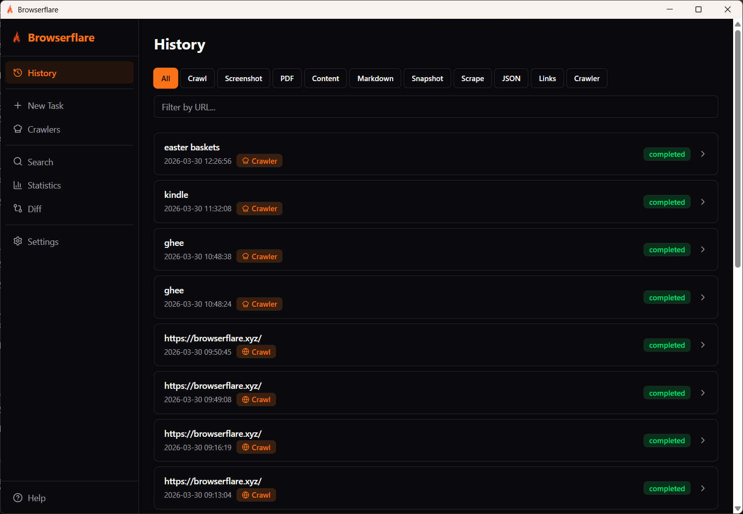Viewport: 743px width, 514px height.
Task: Click completed status on kindle row
Action: point(667,202)
